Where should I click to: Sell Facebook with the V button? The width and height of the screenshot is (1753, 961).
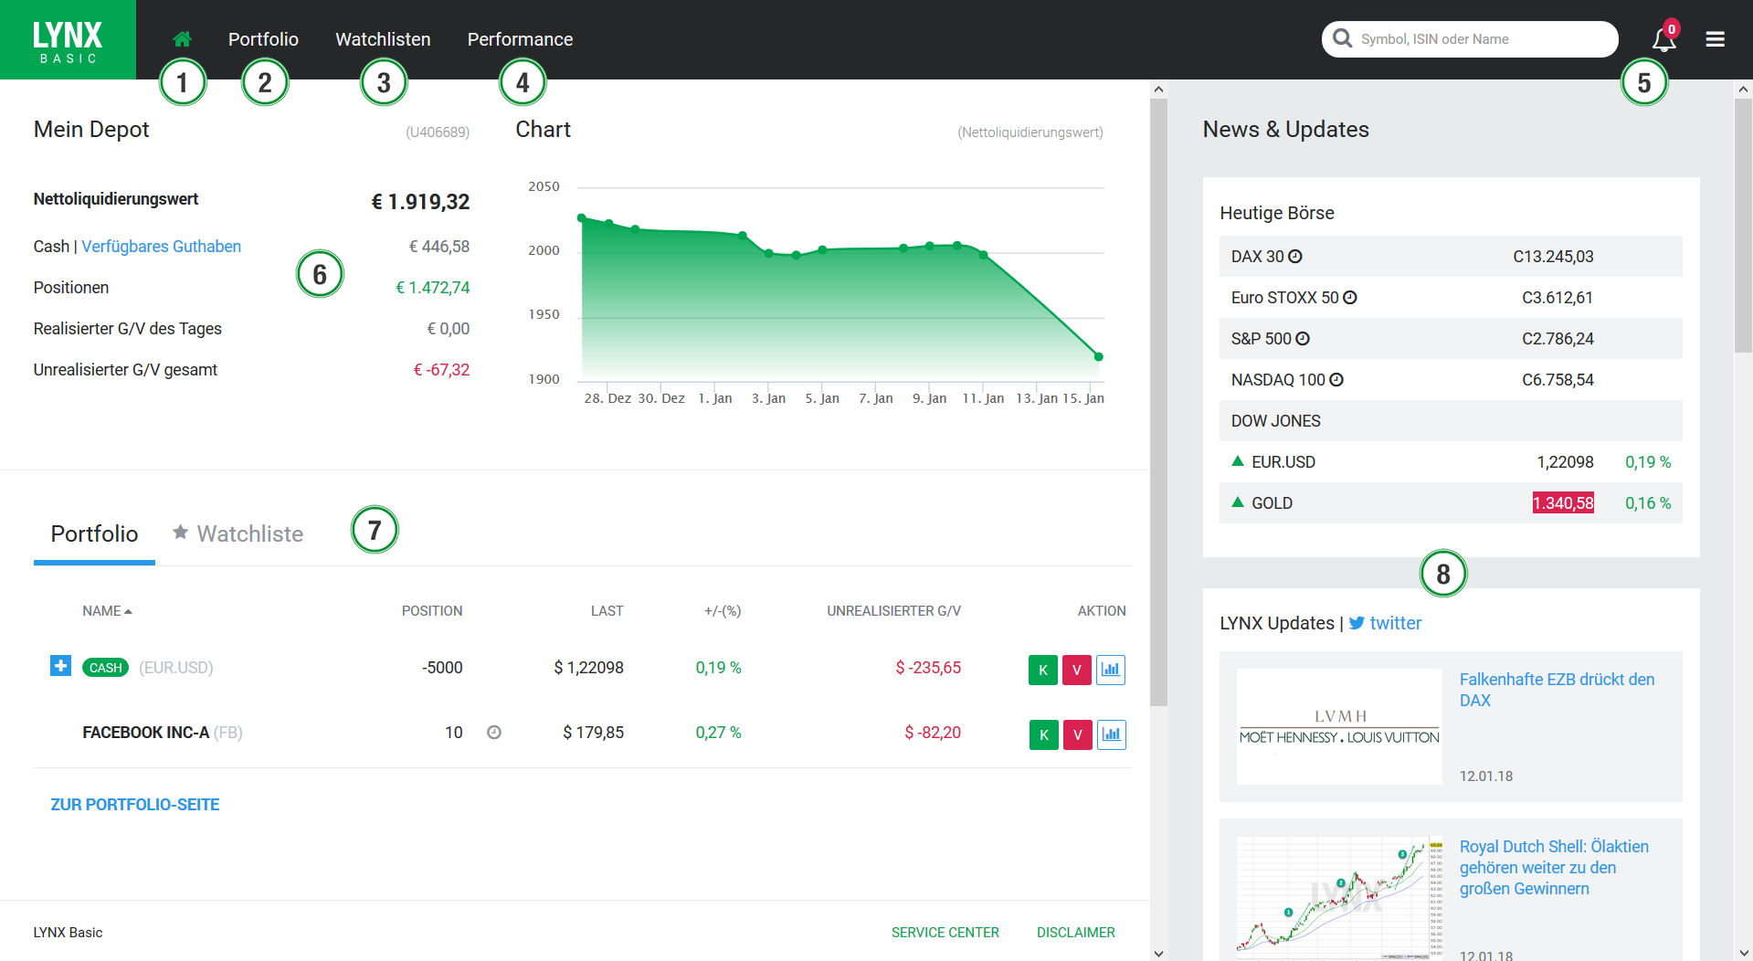[x=1078, y=734]
